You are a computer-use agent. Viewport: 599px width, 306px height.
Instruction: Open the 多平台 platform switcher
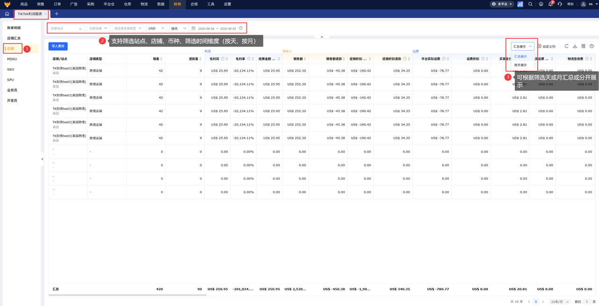502,4
